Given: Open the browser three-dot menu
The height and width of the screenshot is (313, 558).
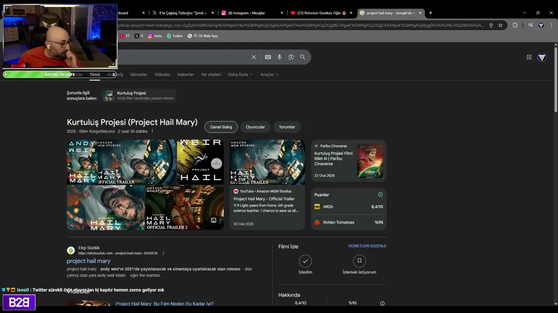Looking at the screenshot, I should (x=551, y=25).
